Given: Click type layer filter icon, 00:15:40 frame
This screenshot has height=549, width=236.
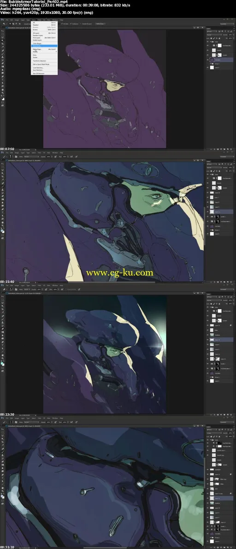Looking at the screenshot, I should (x=225, y=164).
